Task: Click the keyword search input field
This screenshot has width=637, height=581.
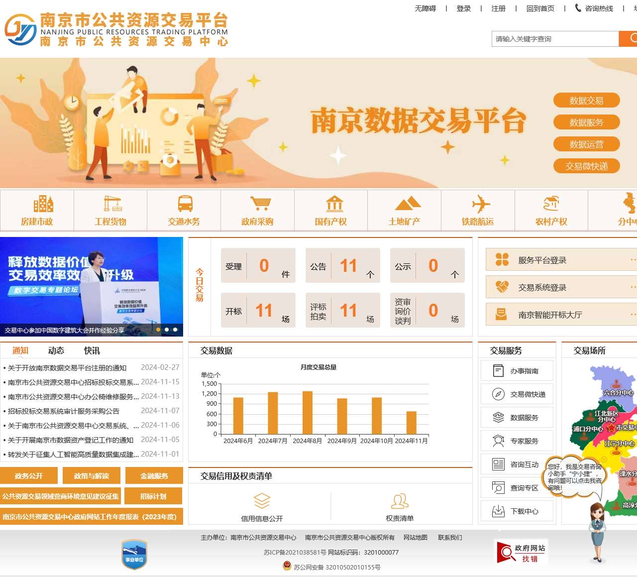Action: click(x=554, y=39)
